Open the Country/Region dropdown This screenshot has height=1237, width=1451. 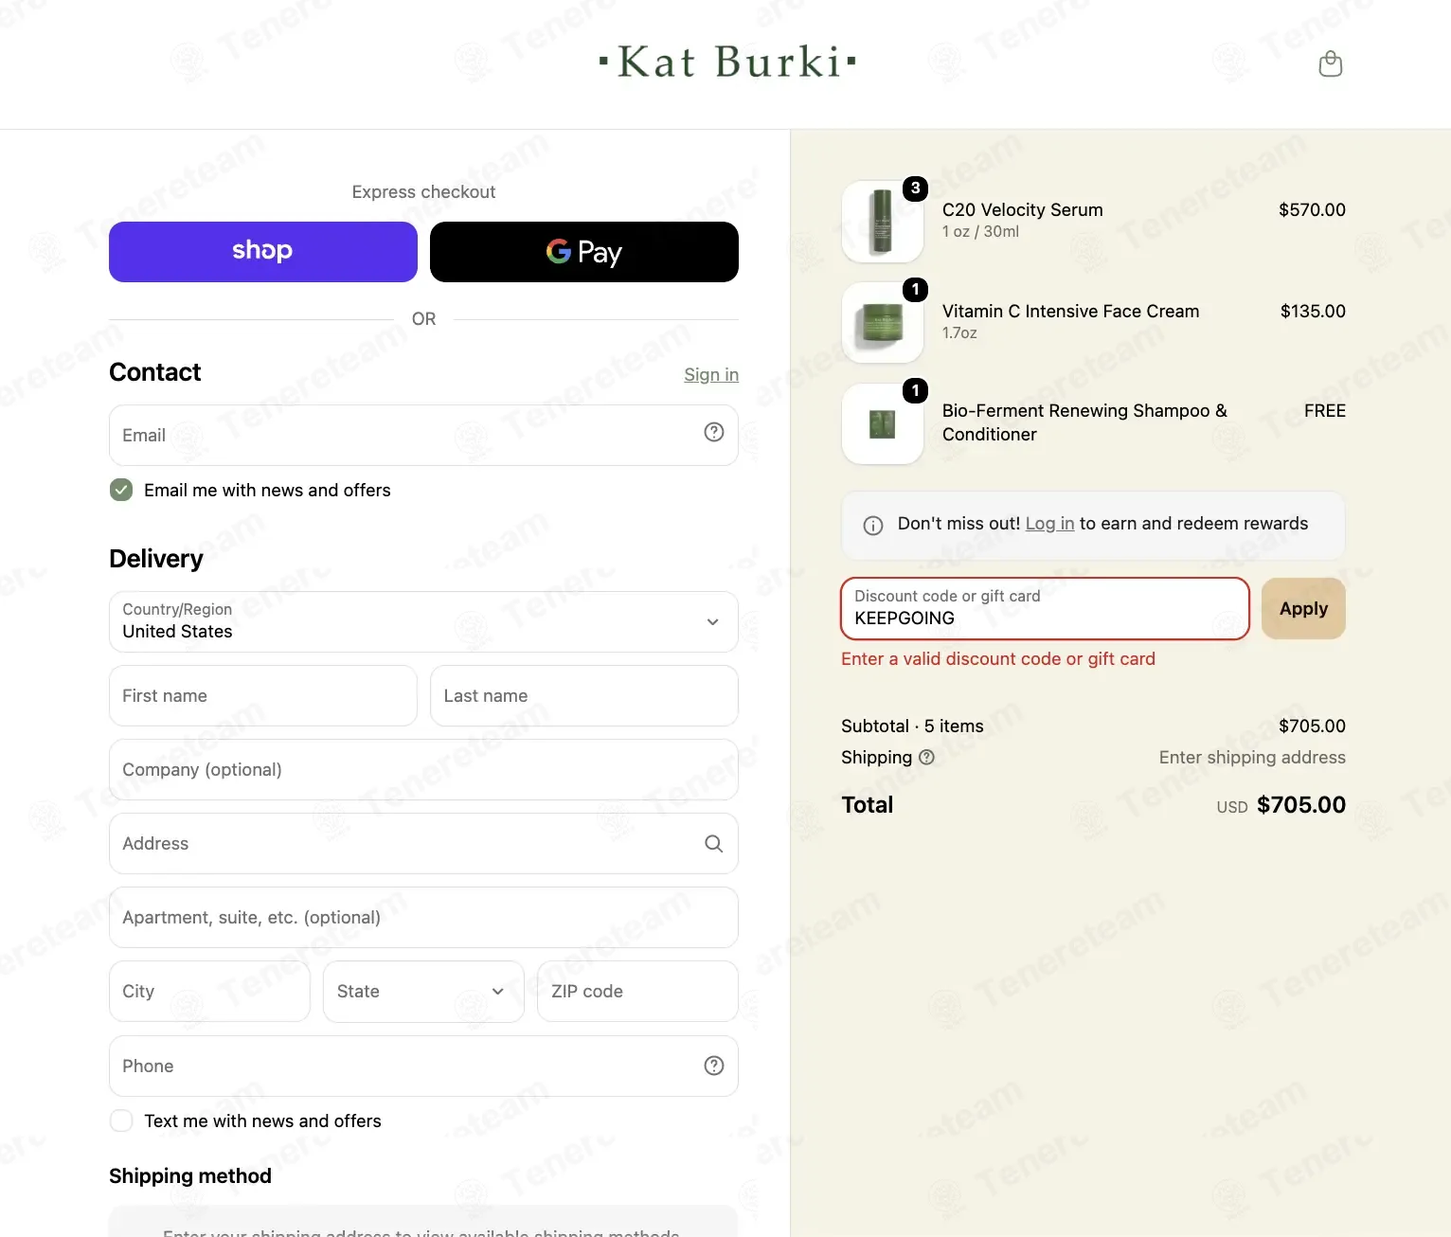click(423, 621)
